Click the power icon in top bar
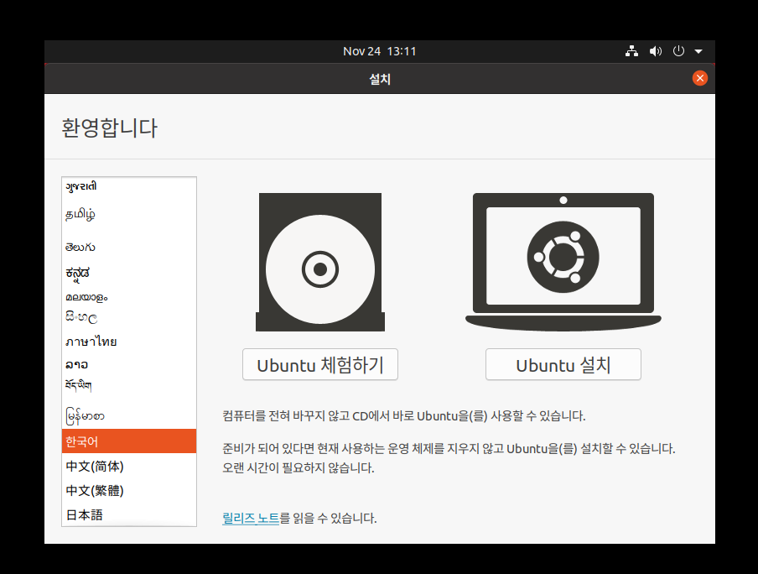 click(678, 51)
